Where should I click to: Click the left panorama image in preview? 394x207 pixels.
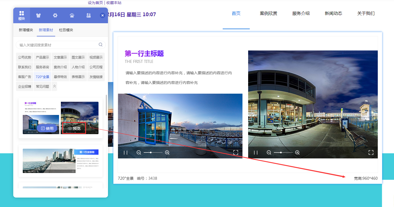(x=180, y=126)
